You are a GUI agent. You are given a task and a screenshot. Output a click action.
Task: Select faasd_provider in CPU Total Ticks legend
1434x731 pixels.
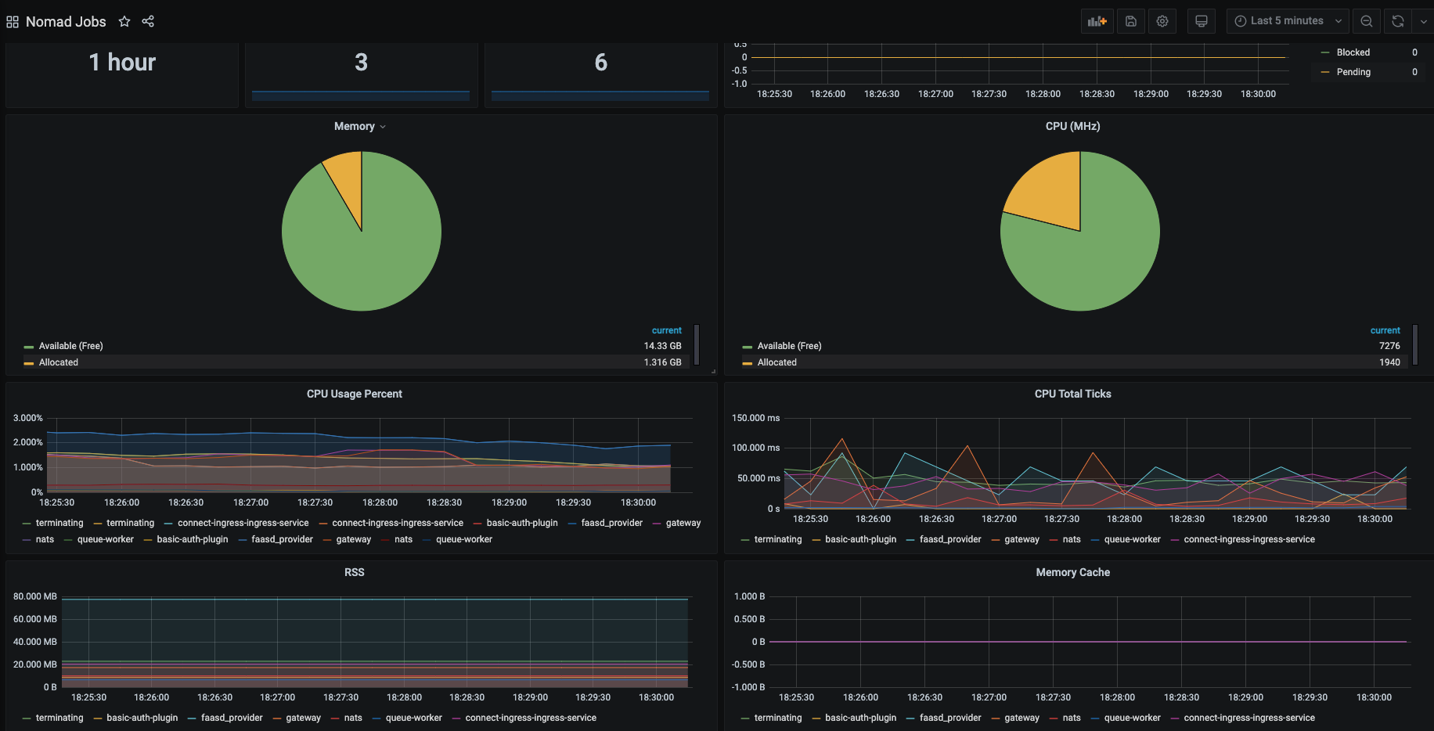949,539
